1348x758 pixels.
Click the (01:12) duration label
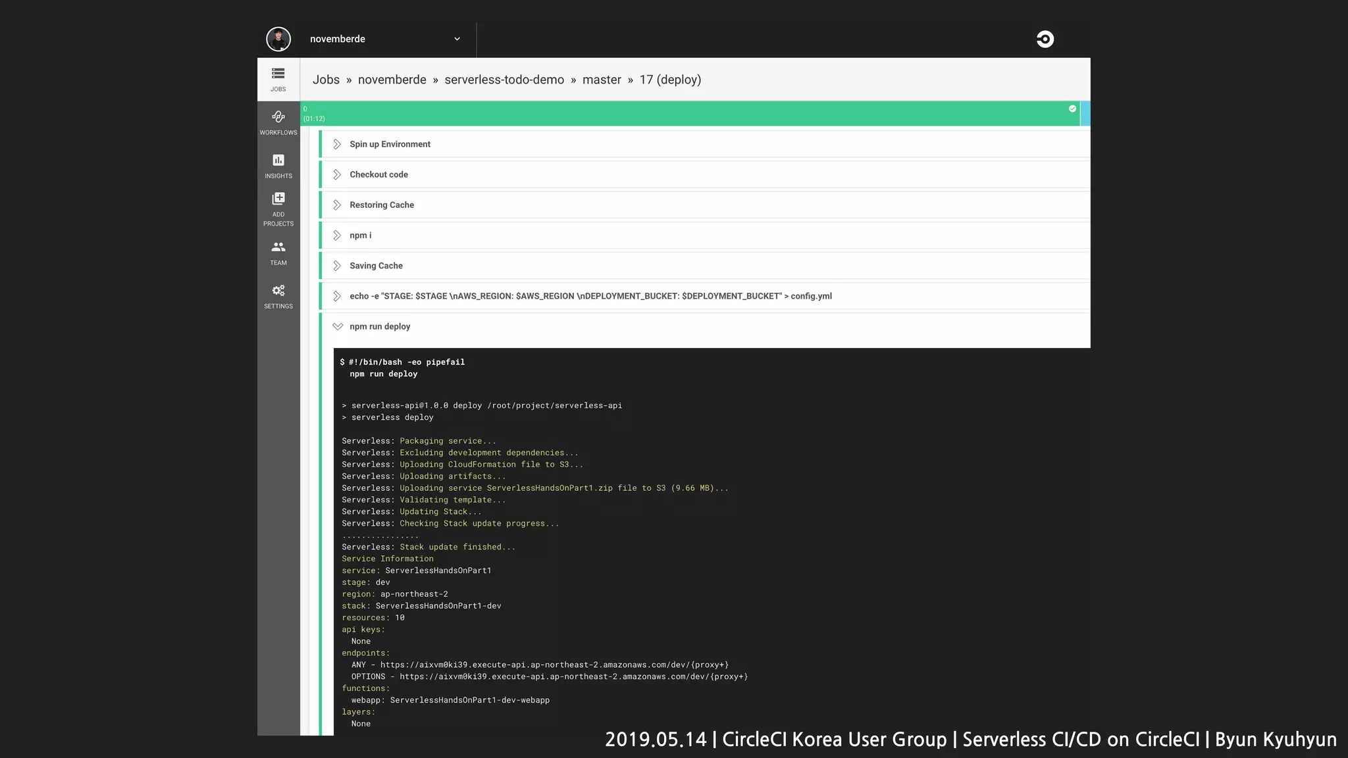[314, 119]
